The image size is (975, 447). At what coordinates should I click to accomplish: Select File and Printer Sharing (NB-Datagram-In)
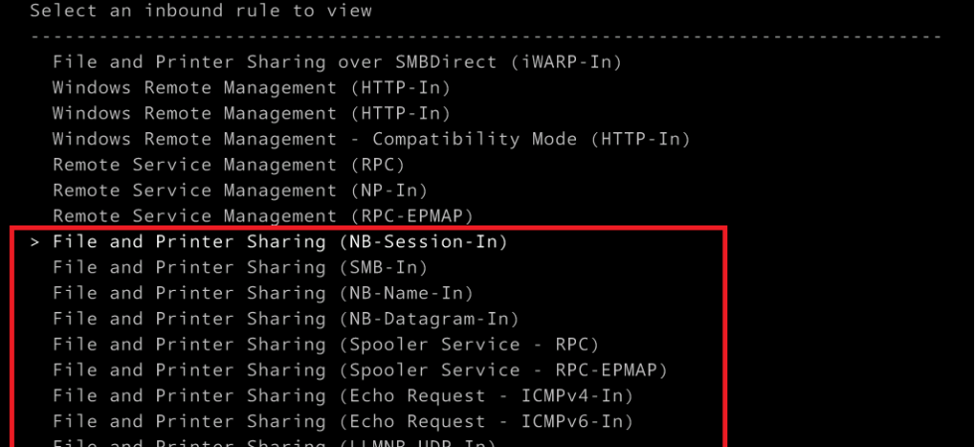286,319
